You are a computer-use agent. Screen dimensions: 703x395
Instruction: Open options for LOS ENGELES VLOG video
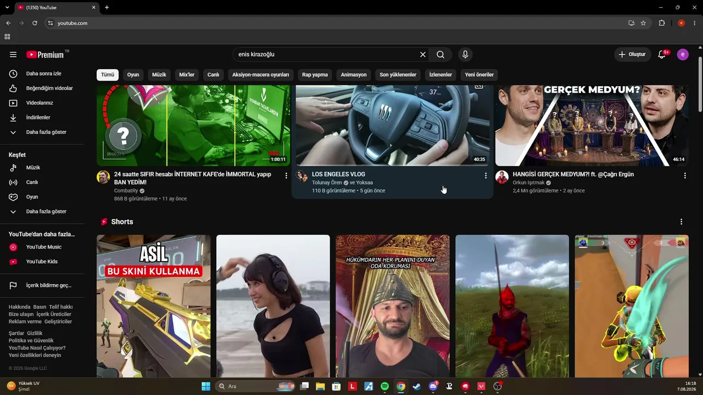(x=486, y=176)
